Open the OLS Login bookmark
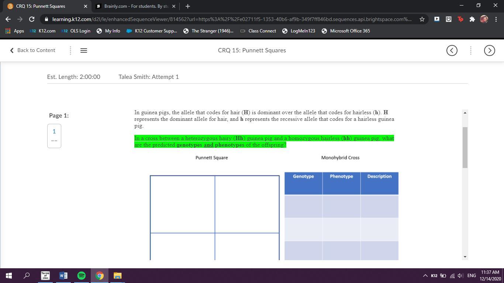504x283 pixels. tap(76, 31)
